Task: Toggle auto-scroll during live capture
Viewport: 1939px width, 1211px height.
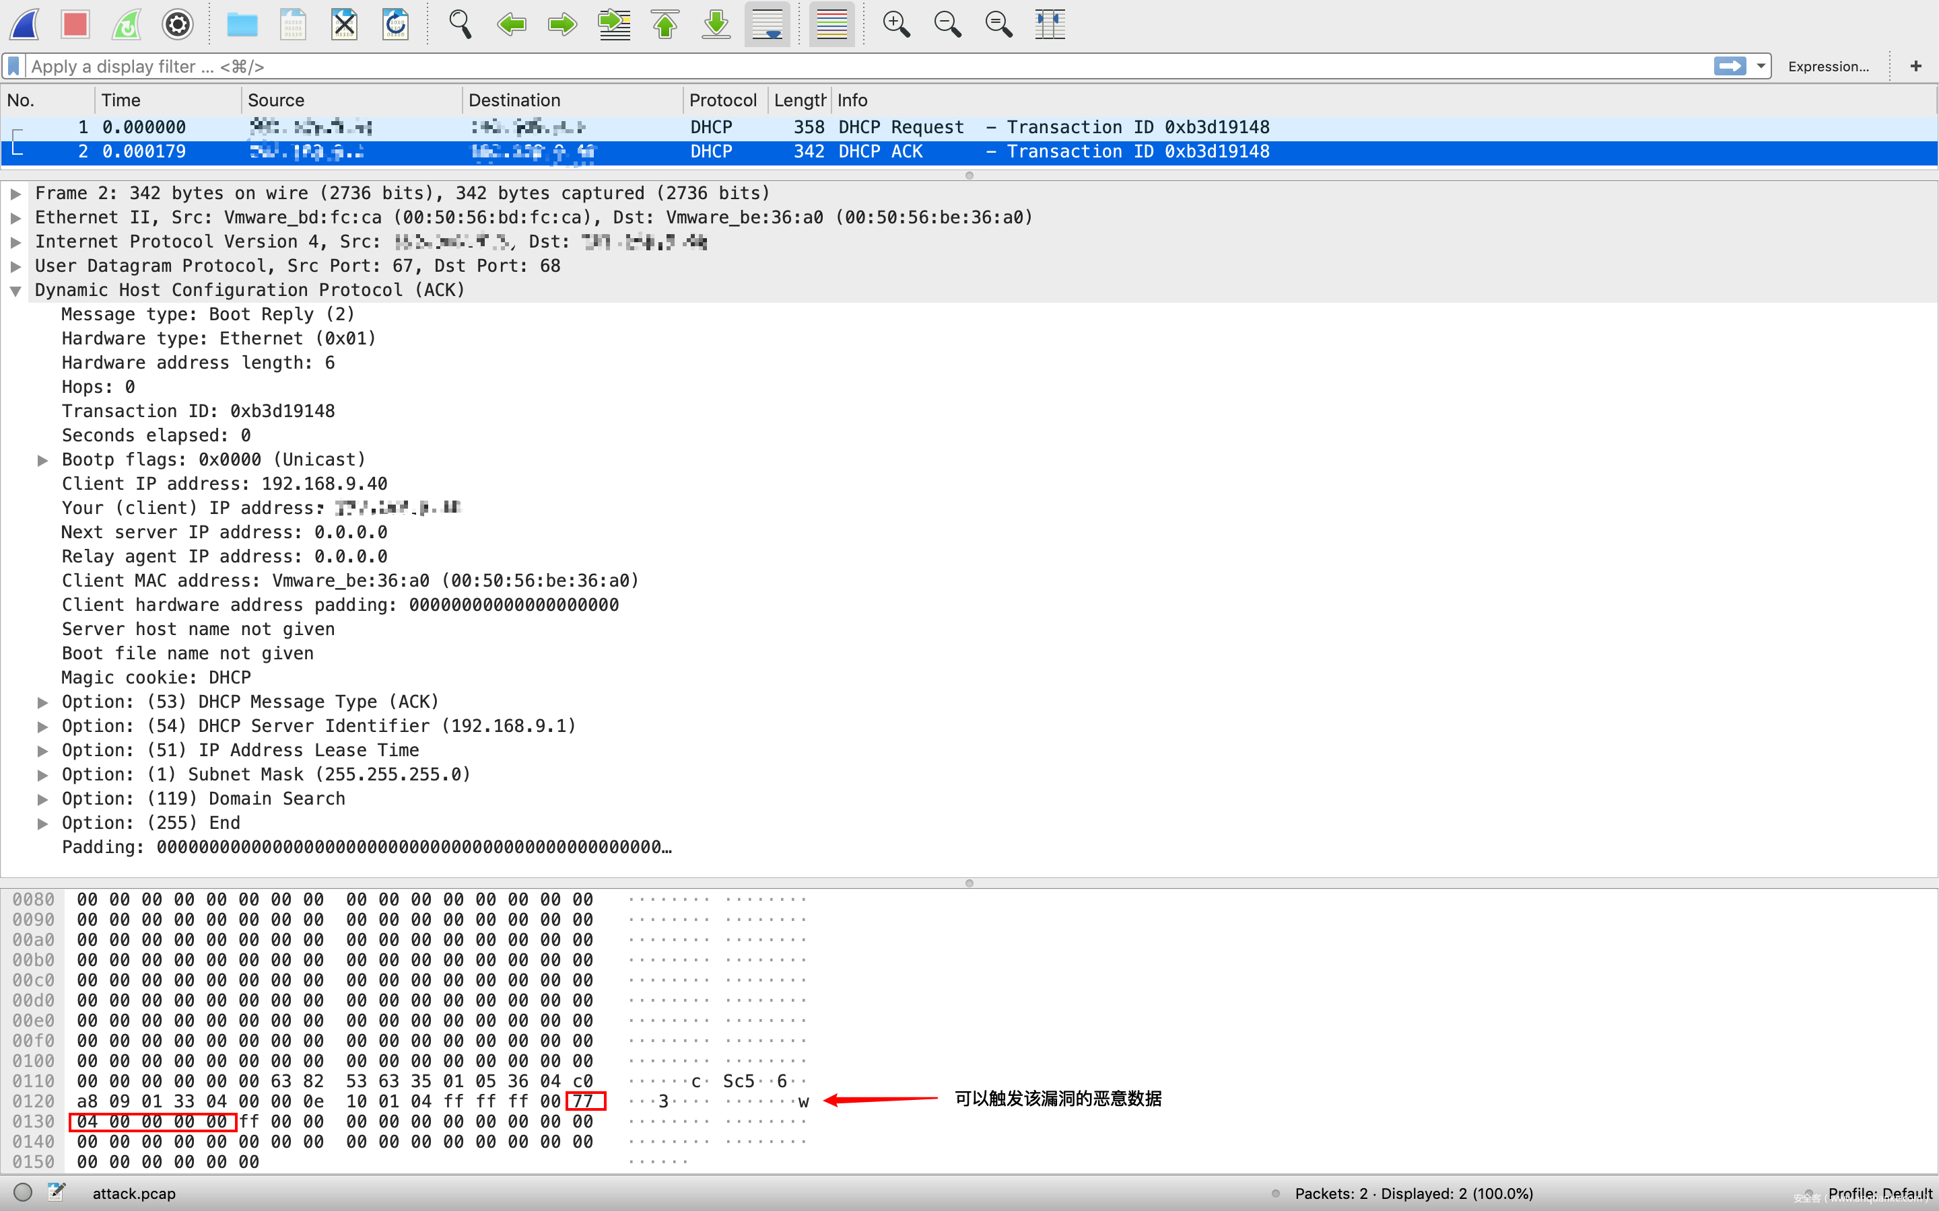Action: point(767,24)
